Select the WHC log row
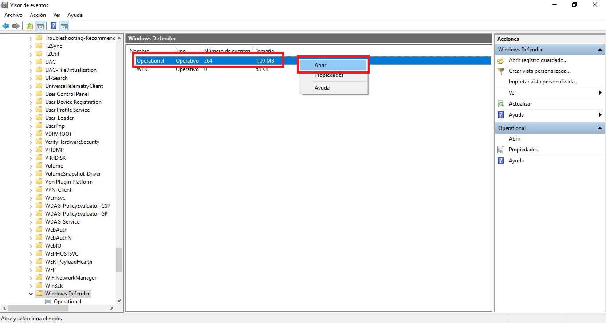The height and width of the screenshot is (323, 606). coord(309,69)
